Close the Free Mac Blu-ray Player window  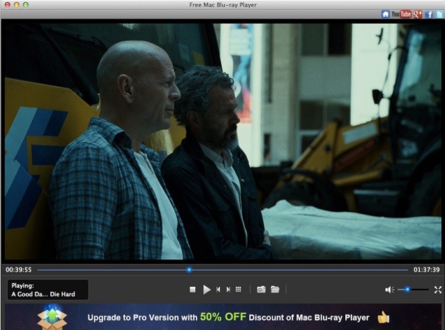8,5
